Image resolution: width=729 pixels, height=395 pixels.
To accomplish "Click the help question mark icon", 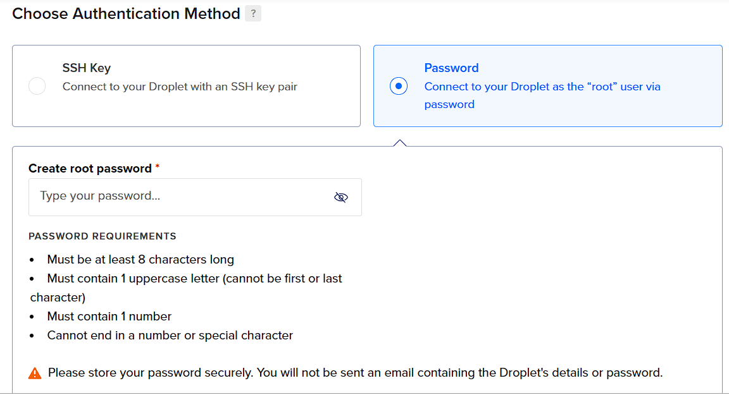I will [253, 14].
